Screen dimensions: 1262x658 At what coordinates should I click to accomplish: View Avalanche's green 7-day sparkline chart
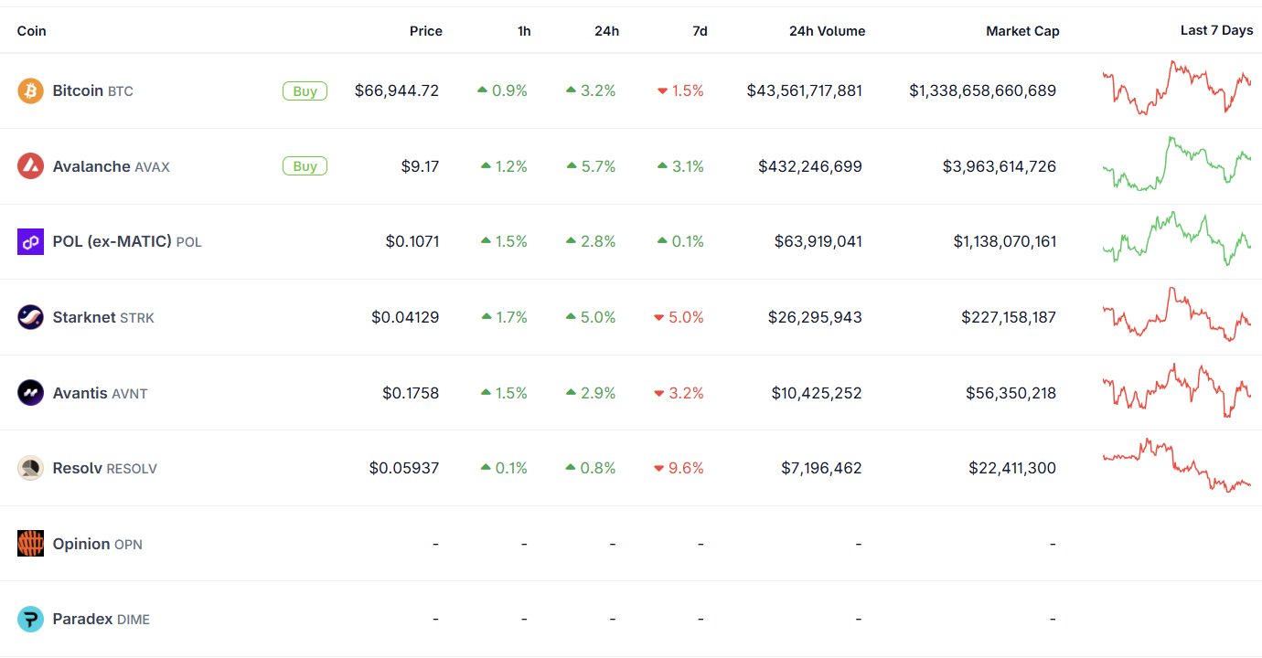click(x=1177, y=164)
